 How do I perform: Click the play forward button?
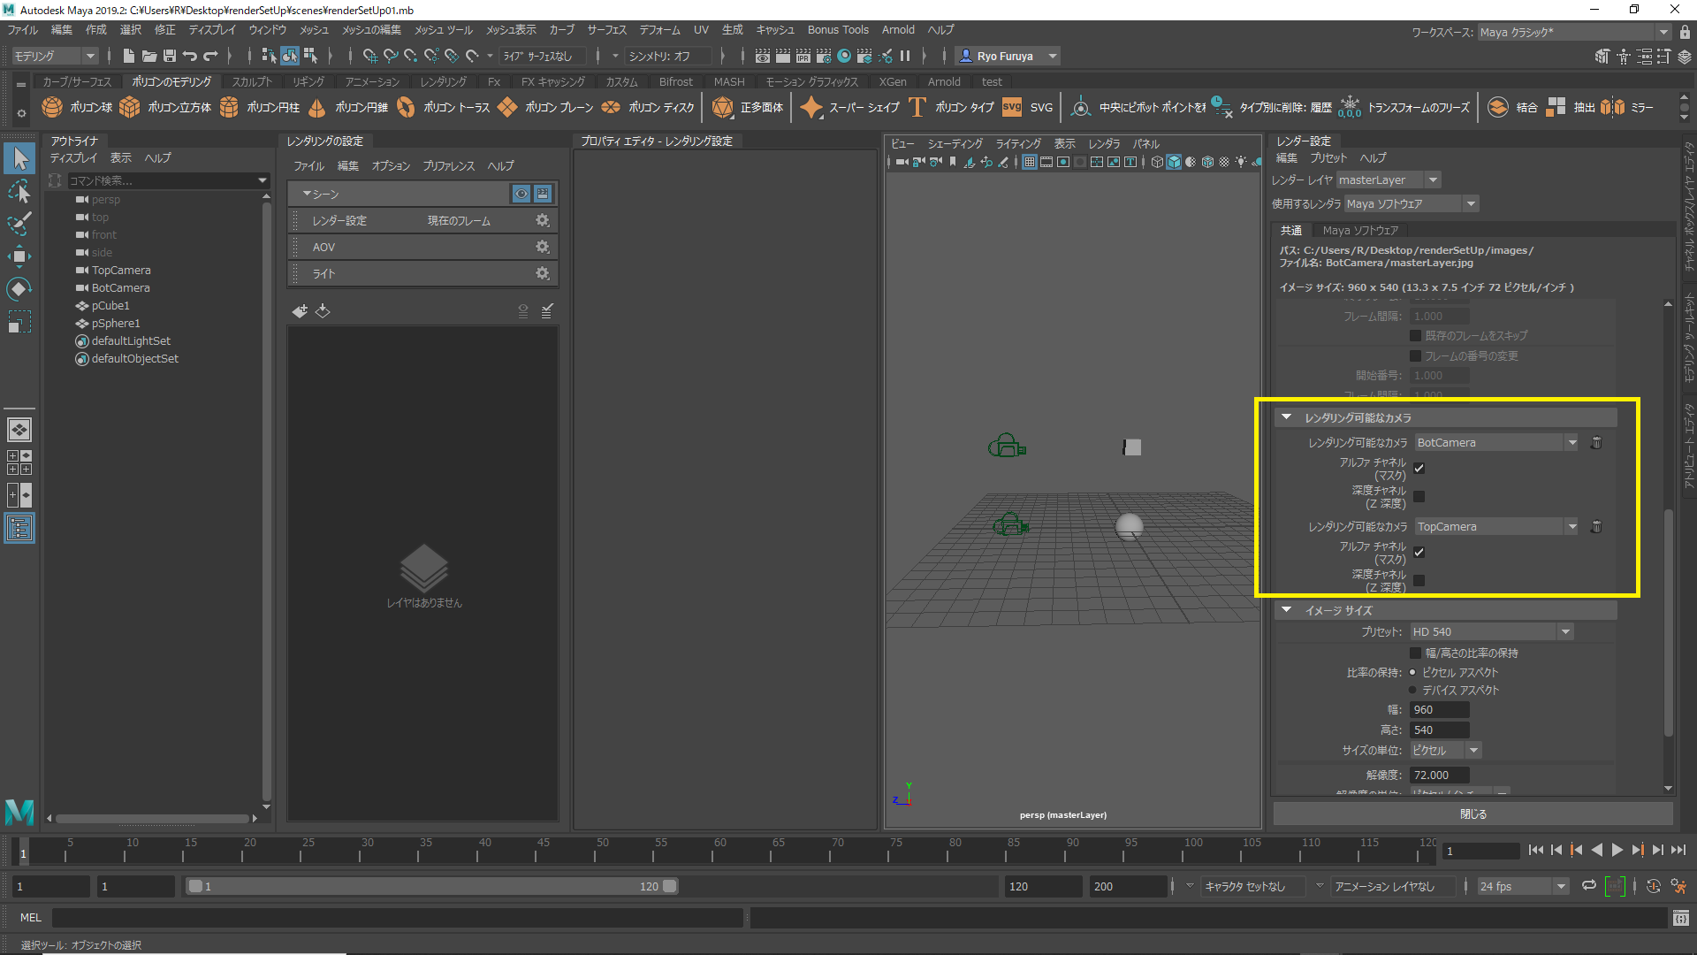tap(1617, 850)
